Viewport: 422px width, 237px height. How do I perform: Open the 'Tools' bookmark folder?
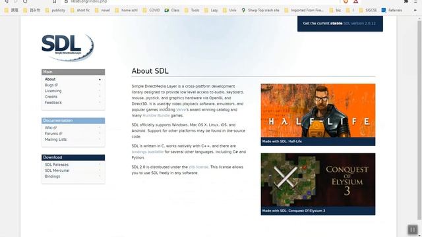(192, 11)
